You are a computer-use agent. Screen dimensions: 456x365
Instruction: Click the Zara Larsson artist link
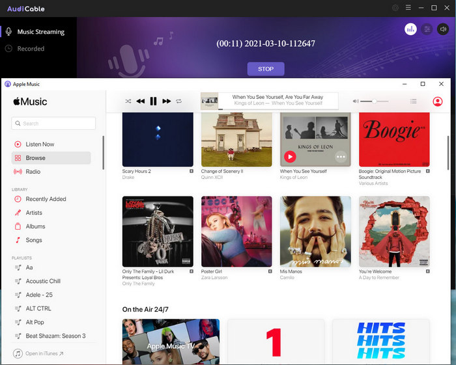pos(214,278)
